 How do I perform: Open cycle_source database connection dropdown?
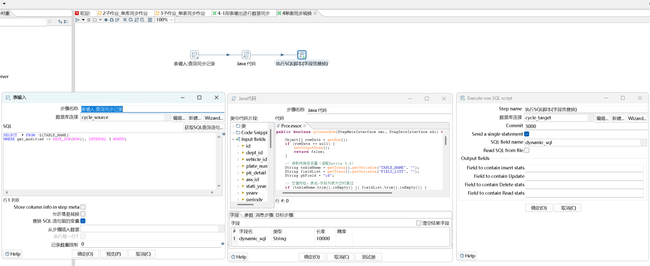[x=167, y=117]
